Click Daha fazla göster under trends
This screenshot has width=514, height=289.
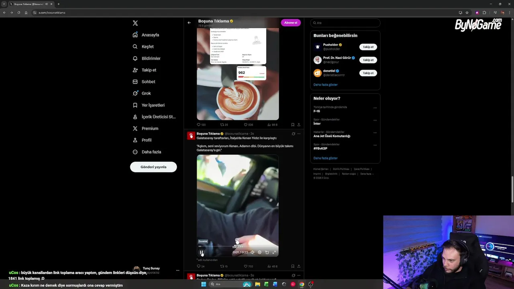click(326, 158)
